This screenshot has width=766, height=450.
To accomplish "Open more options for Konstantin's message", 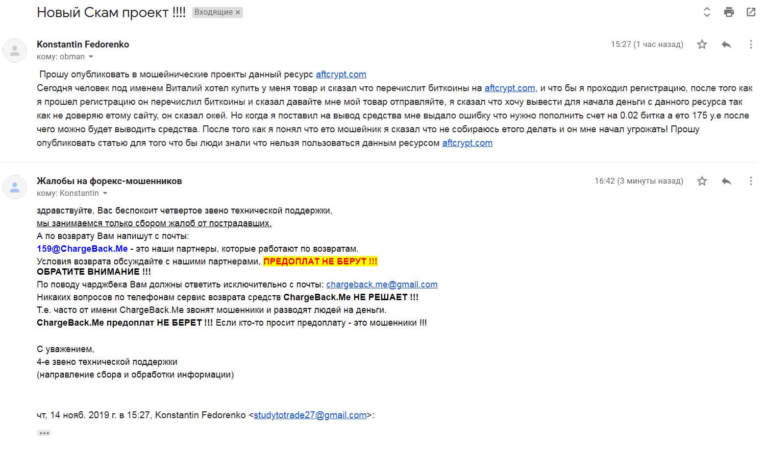I will pos(750,45).
